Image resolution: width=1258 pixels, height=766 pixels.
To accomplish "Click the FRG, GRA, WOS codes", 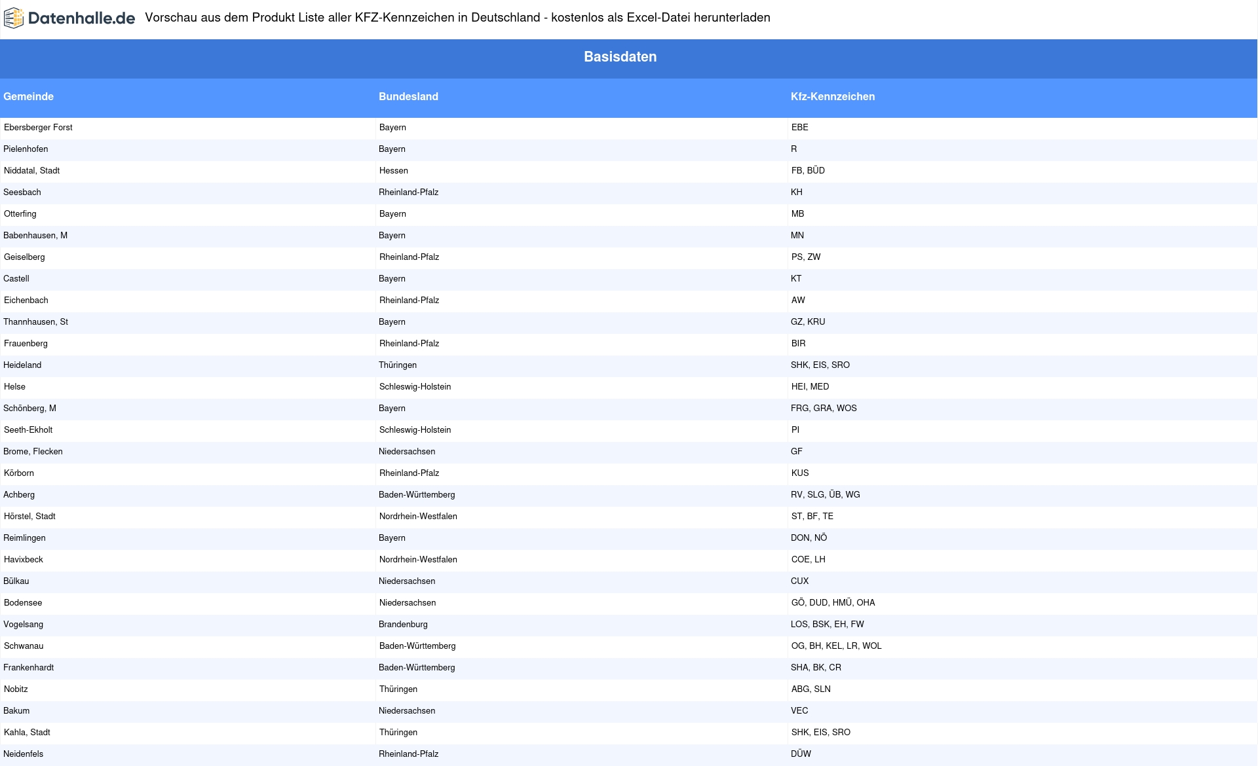I will pos(824,409).
